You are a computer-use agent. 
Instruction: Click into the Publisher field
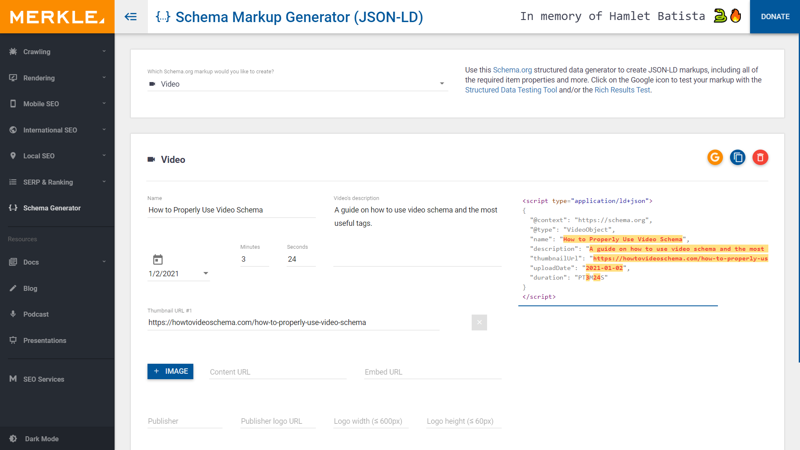pyautogui.click(x=185, y=421)
